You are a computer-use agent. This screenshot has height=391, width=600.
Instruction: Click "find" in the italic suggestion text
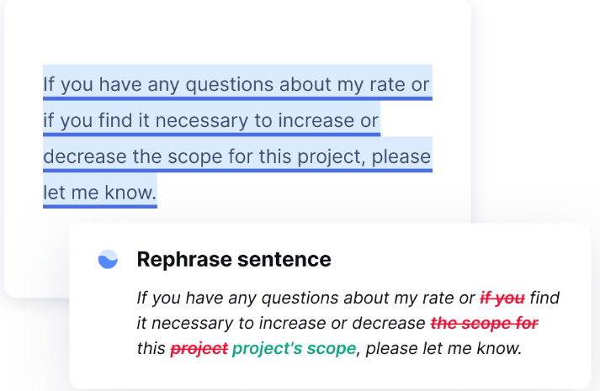[x=545, y=298]
